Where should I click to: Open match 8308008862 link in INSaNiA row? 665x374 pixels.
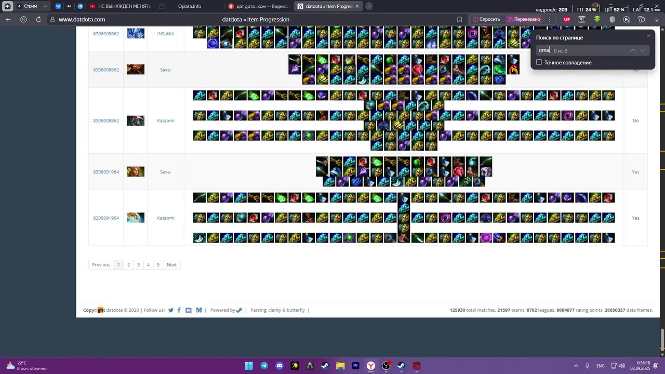click(106, 33)
